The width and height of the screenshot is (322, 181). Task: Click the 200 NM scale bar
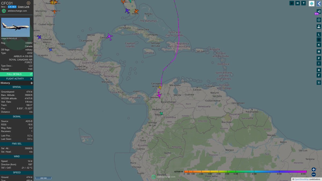point(43,178)
